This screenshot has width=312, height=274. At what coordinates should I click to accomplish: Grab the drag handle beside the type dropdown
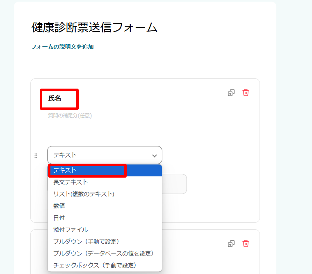[36, 156]
